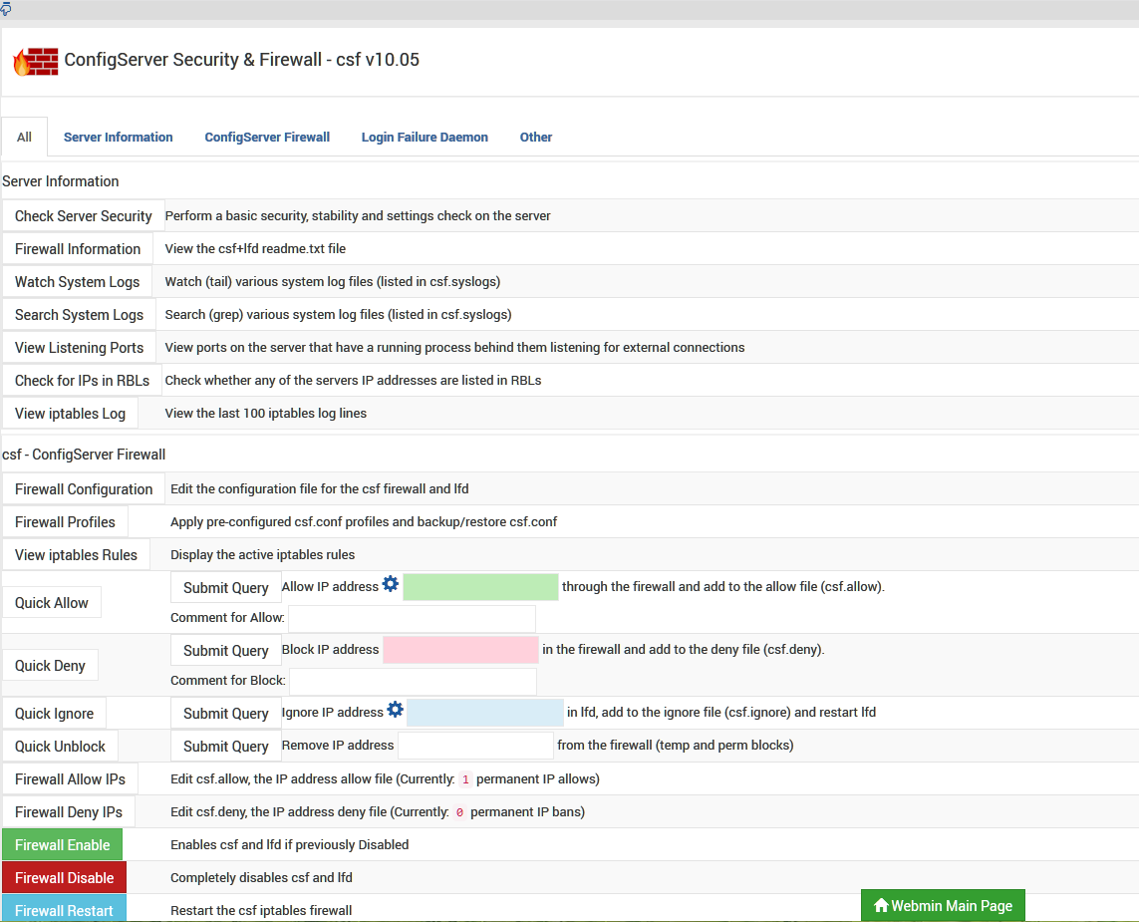Enable the firewall with Firewall Enable
Image resolution: width=1139 pixels, height=922 pixels.
click(x=62, y=844)
